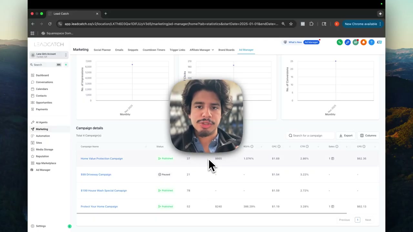Open the $99 Driveway Campaign link

tap(96, 175)
